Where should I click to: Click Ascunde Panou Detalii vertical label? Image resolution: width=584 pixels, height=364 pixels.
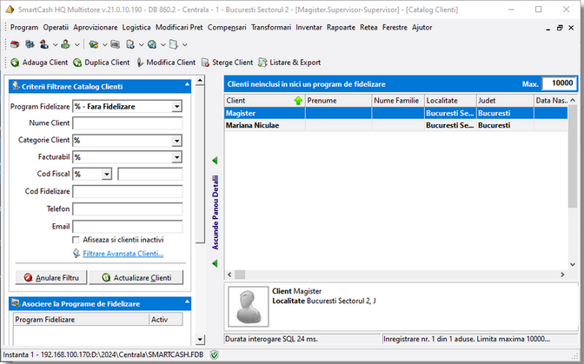[216, 212]
